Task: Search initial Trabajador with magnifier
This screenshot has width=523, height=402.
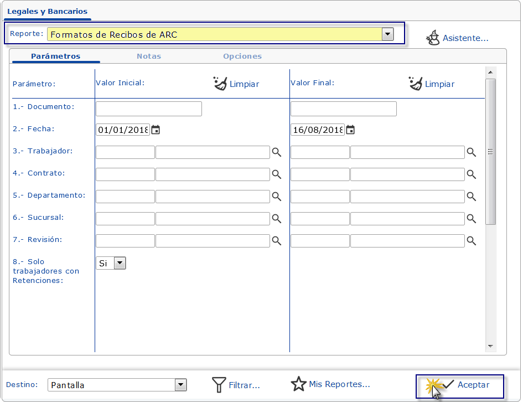Action: (x=276, y=152)
